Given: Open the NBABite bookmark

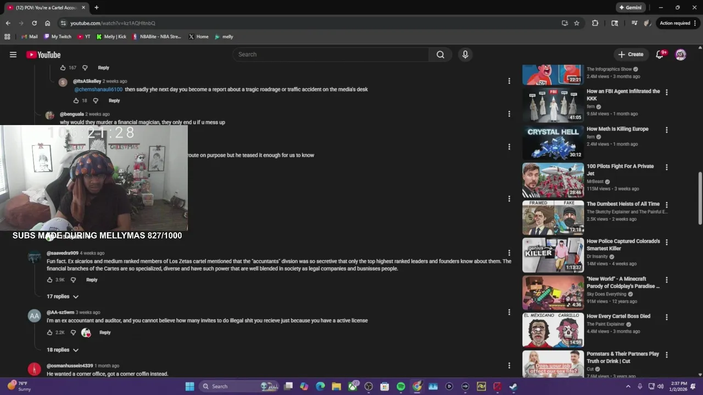Looking at the screenshot, I should click(x=157, y=37).
